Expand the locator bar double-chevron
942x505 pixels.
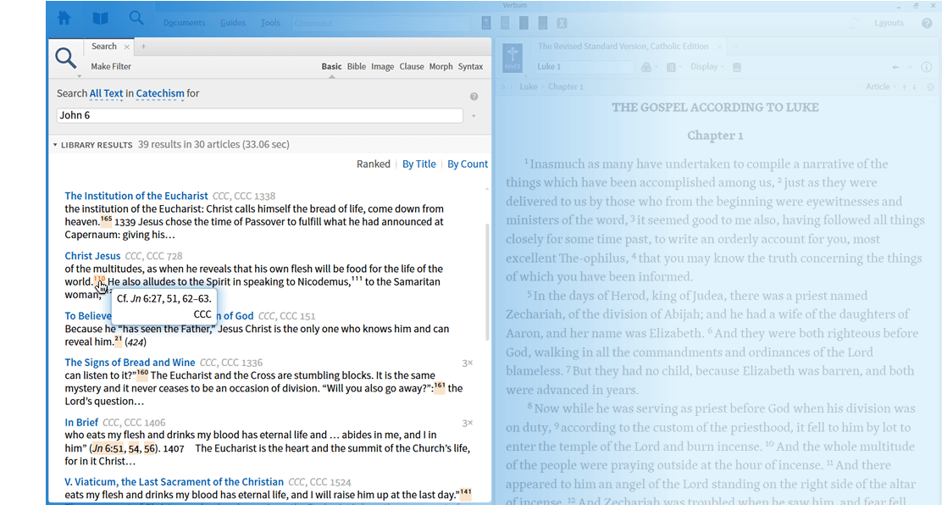point(505,87)
